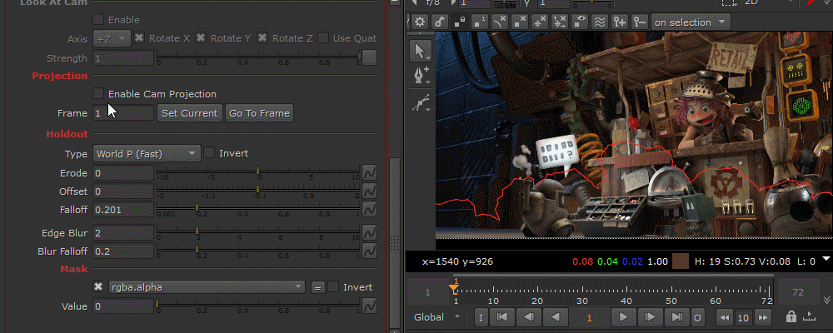The width and height of the screenshot is (833, 333).
Task: Click the Set Current button
Action: pyautogui.click(x=190, y=113)
